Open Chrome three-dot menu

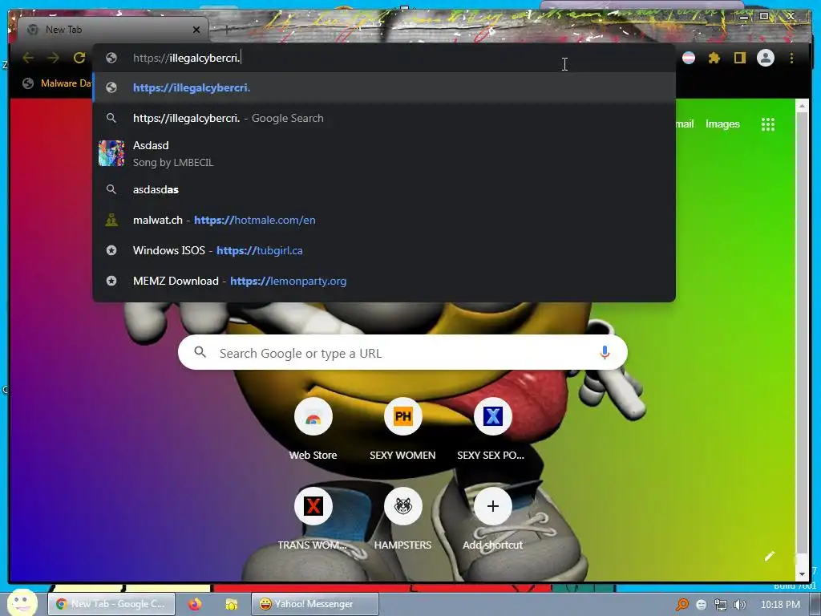(791, 58)
